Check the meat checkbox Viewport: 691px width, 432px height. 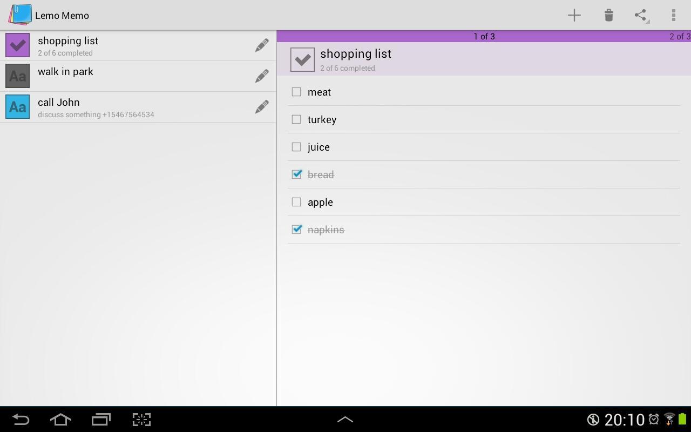click(296, 92)
